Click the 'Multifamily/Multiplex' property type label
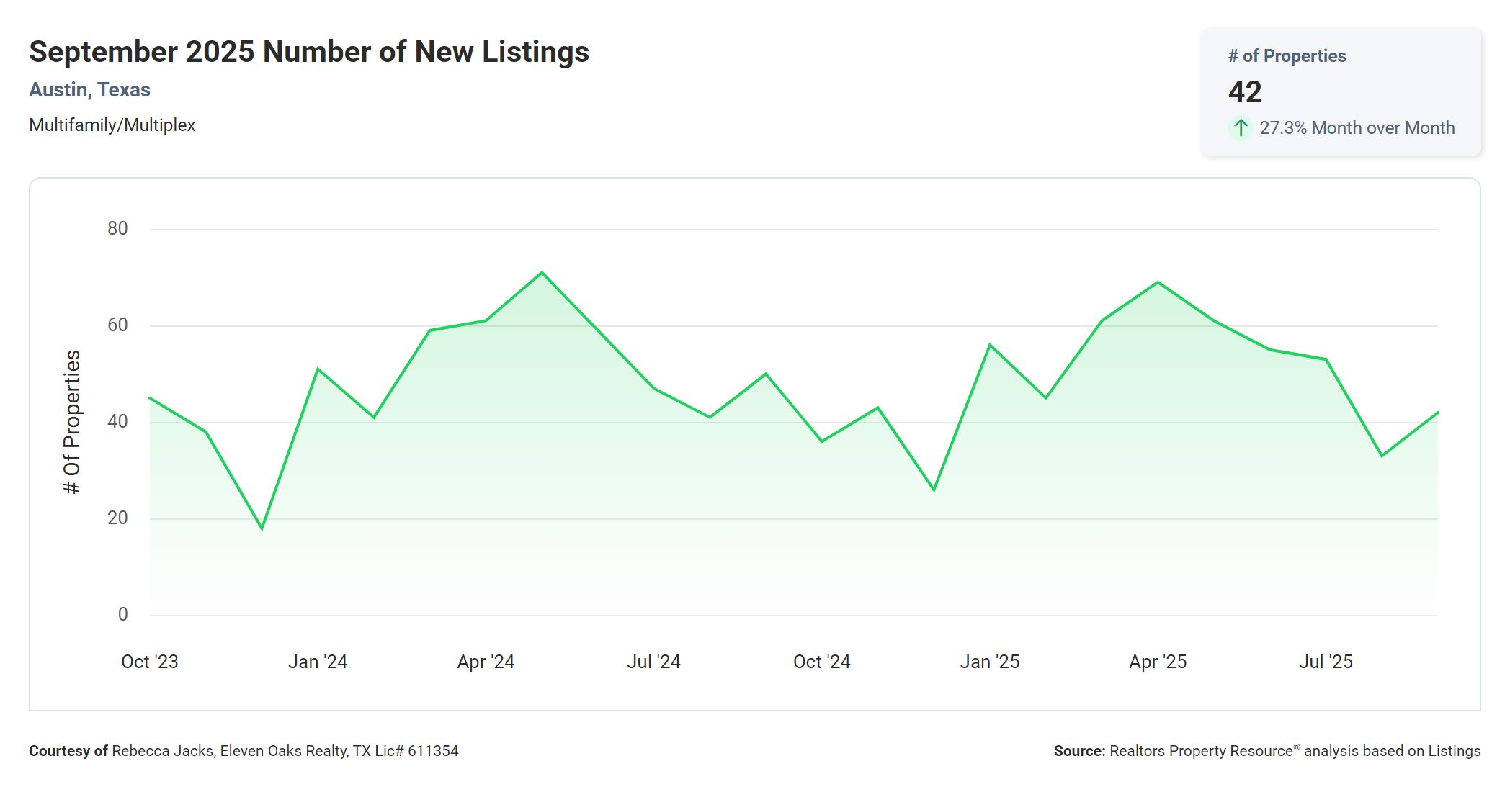 [x=112, y=125]
